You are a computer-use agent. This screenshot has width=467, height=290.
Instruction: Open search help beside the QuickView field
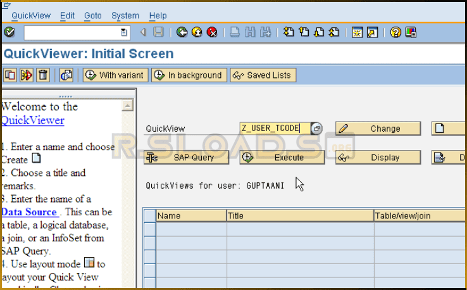coord(316,129)
